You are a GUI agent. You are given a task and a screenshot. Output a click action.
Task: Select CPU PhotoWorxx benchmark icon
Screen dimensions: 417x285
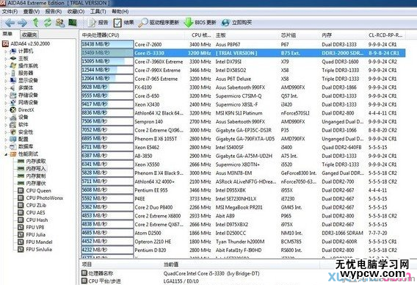click(x=21, y=198)
